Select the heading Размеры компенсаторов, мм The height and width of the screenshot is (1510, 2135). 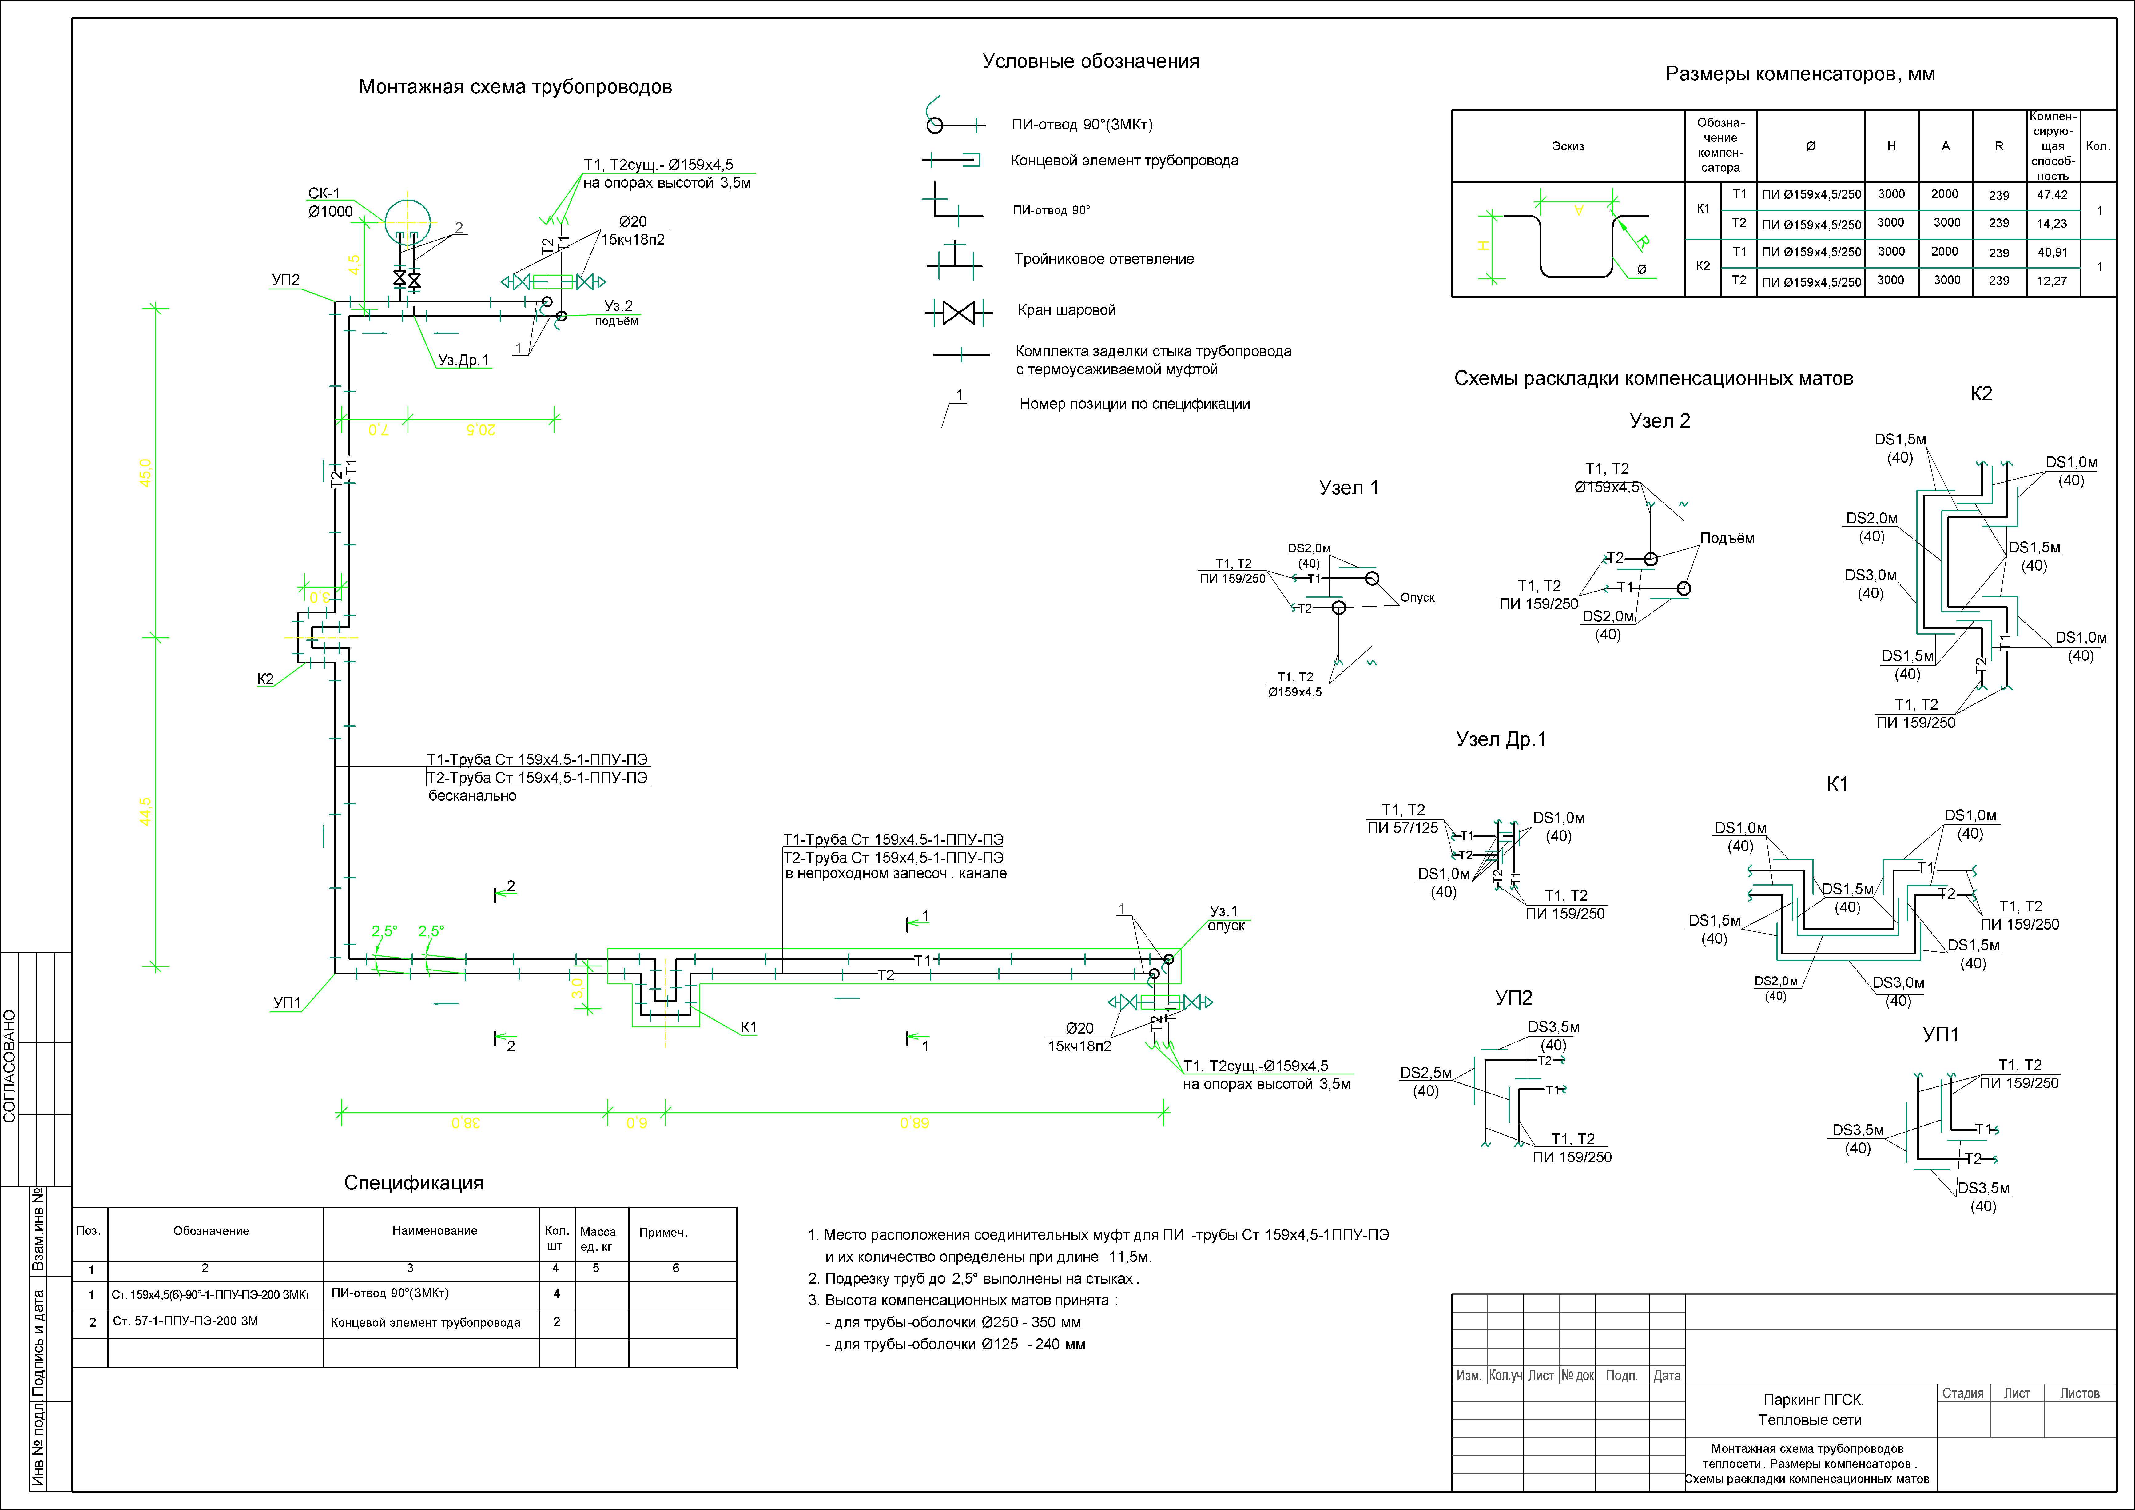tap(1800, 74)
